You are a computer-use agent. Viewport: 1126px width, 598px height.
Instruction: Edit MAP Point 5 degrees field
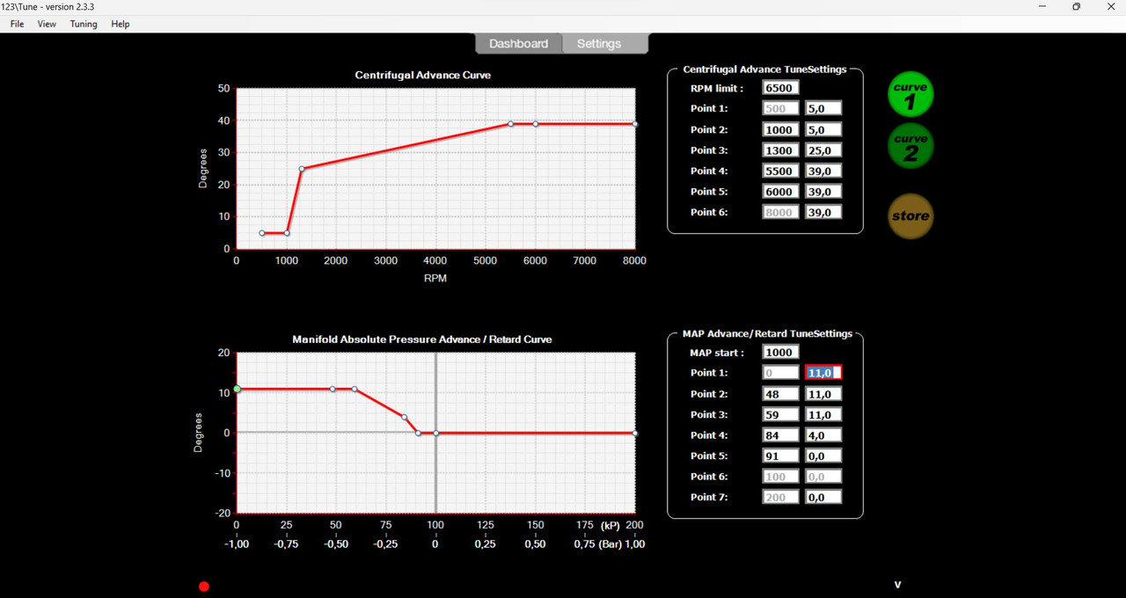(x=823, y=456)
